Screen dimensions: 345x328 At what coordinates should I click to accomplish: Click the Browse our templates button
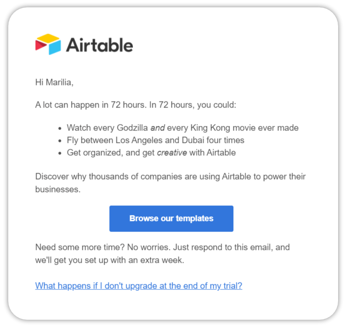point(171,219)
